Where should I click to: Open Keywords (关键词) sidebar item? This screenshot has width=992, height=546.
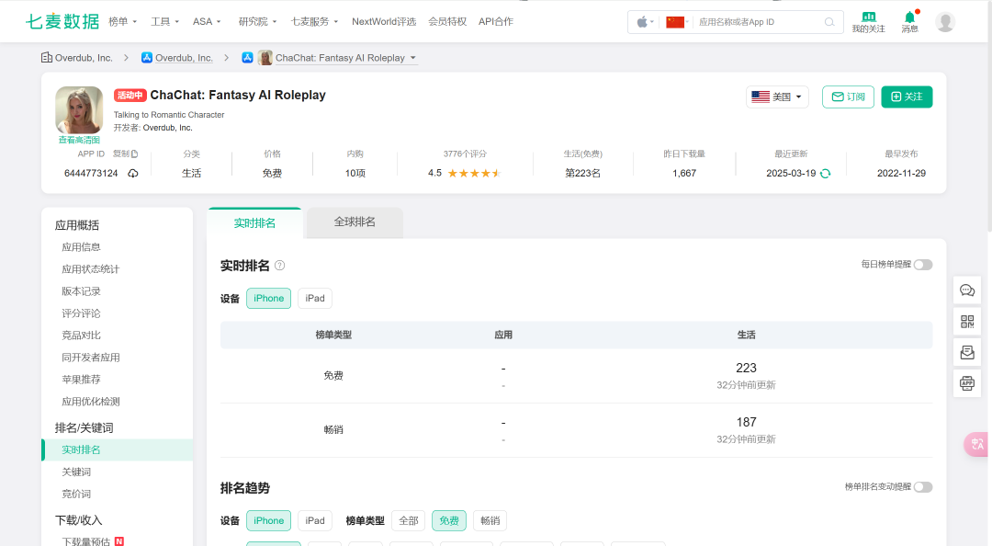pos(76,472)
